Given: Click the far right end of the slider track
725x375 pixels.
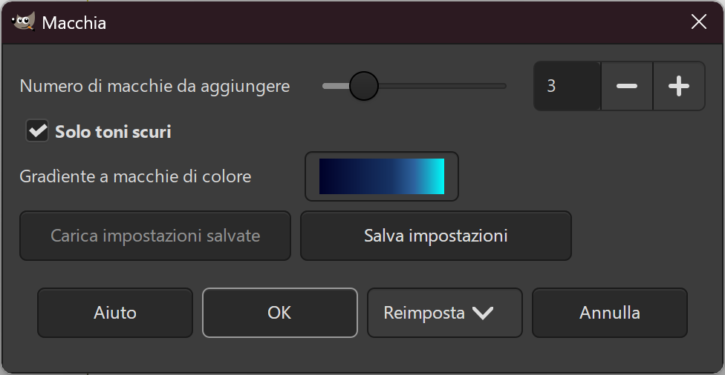Looking at the screenshot, I should [x=504, y=86].
